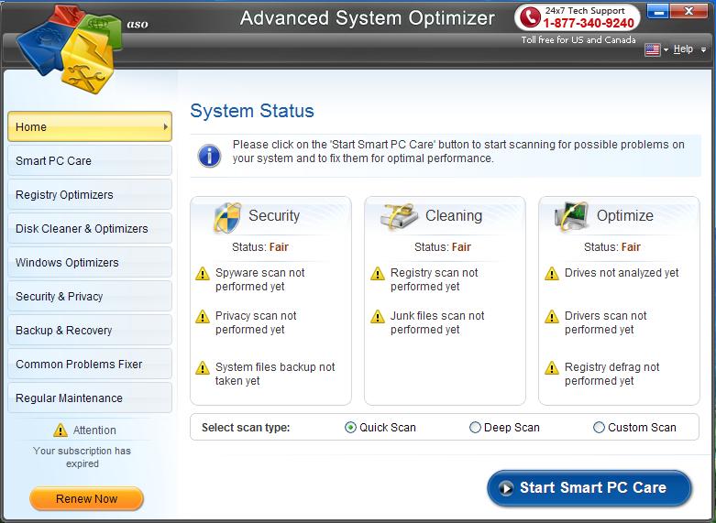716x523 pixels.
Task: Click warning icon beside Registry scan not performed
Action: pos(378,274)
